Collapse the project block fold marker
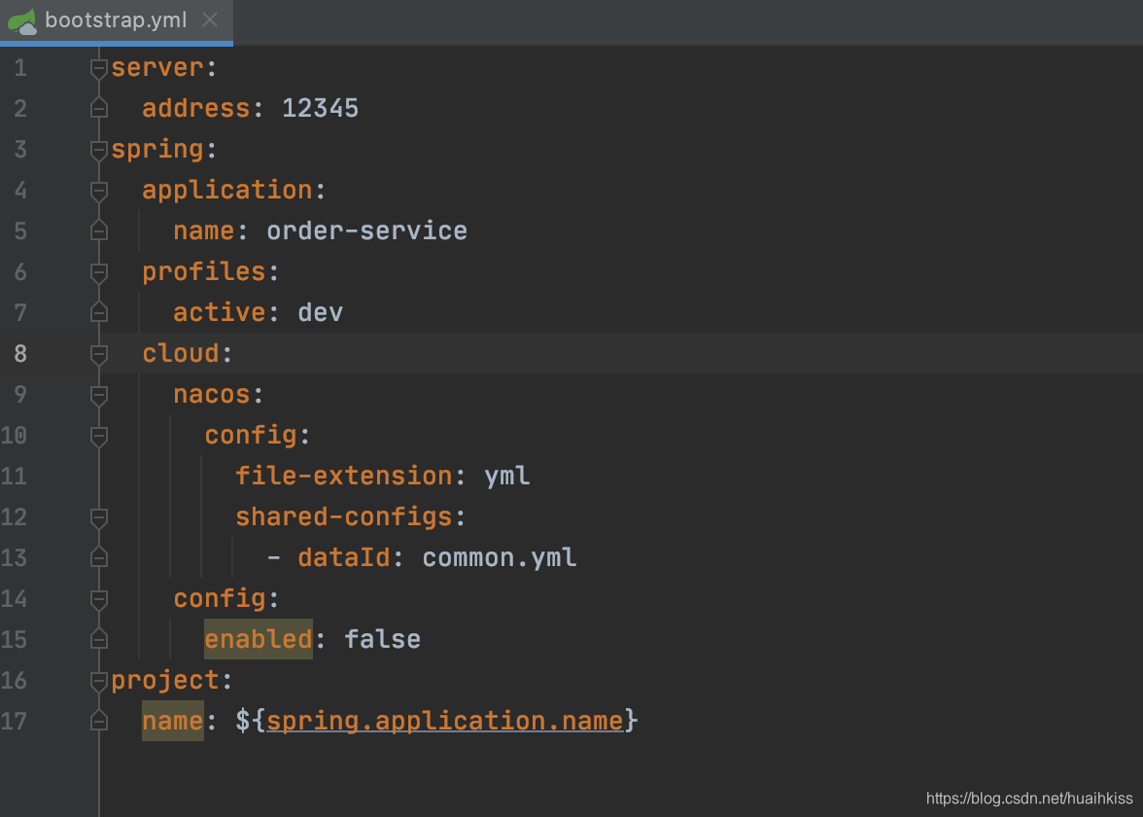Viewport: 1143px width, 817px height. pos(99,681)
